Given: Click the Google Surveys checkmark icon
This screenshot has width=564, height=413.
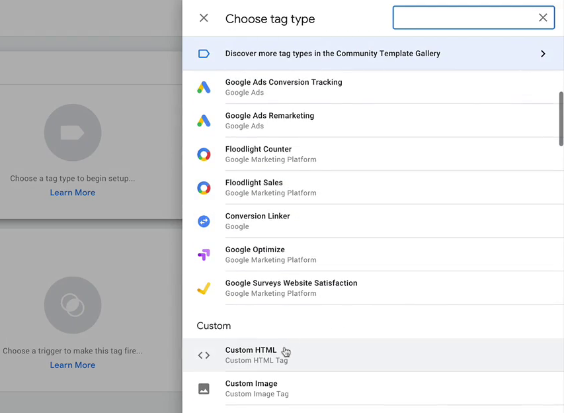Looking at the screenshot, I should click(x=204, y=289).
